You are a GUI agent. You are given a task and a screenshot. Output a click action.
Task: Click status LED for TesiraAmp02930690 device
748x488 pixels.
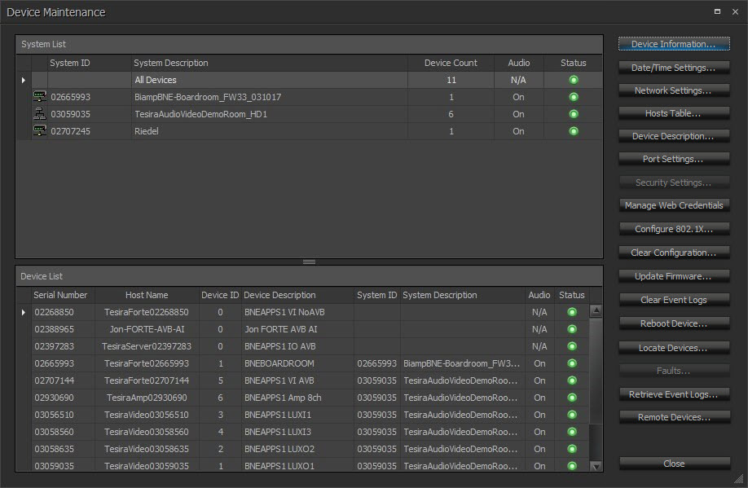click(x=572, y=398)
